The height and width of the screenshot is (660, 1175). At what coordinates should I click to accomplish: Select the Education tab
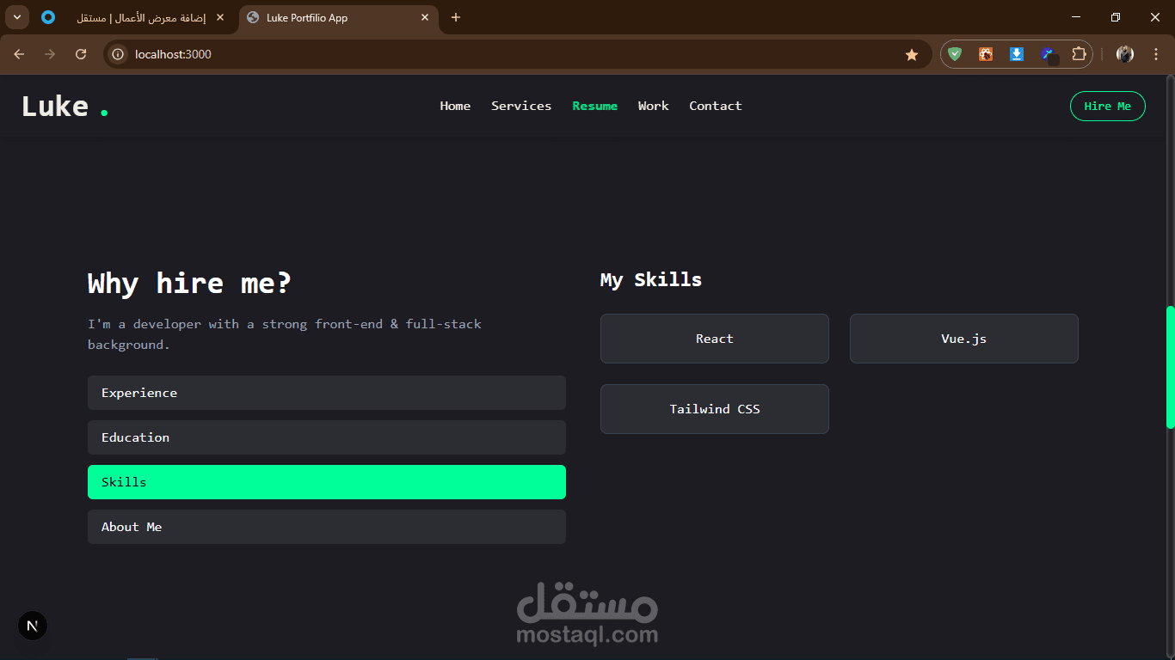click(327, 437)
